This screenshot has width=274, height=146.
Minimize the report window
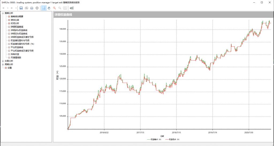pyautogui.click(x=254, y=2)
